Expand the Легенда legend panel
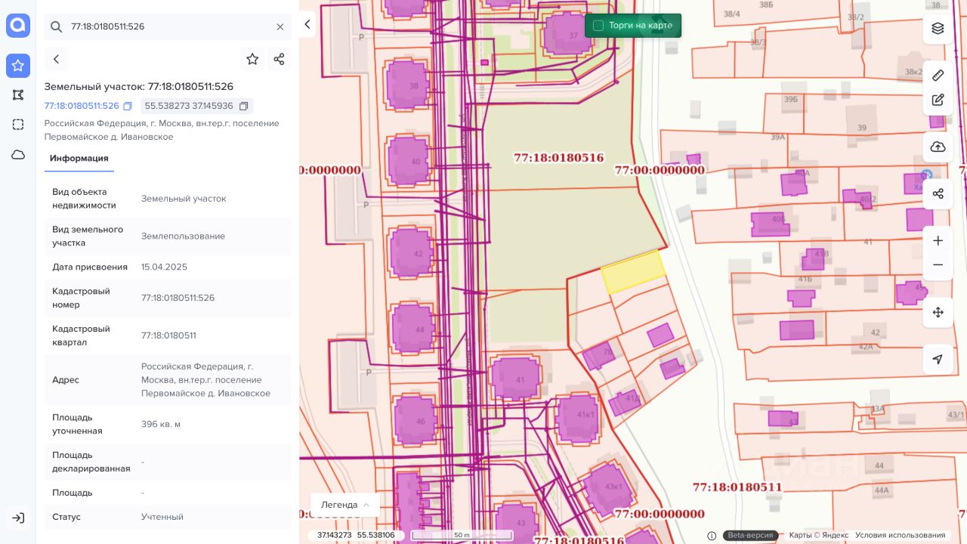This screenshot has height=544, width=967. [344, 505]
